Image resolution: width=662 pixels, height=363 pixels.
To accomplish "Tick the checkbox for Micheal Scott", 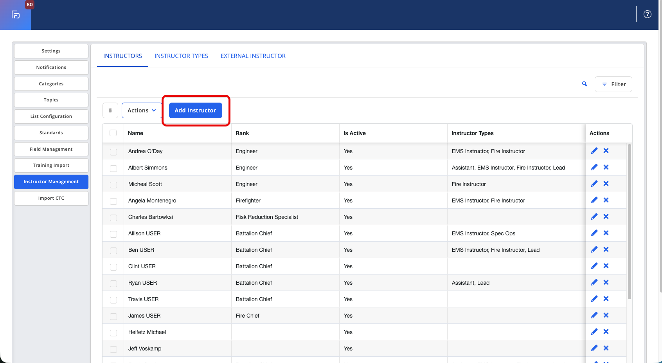I will [113, 185].
